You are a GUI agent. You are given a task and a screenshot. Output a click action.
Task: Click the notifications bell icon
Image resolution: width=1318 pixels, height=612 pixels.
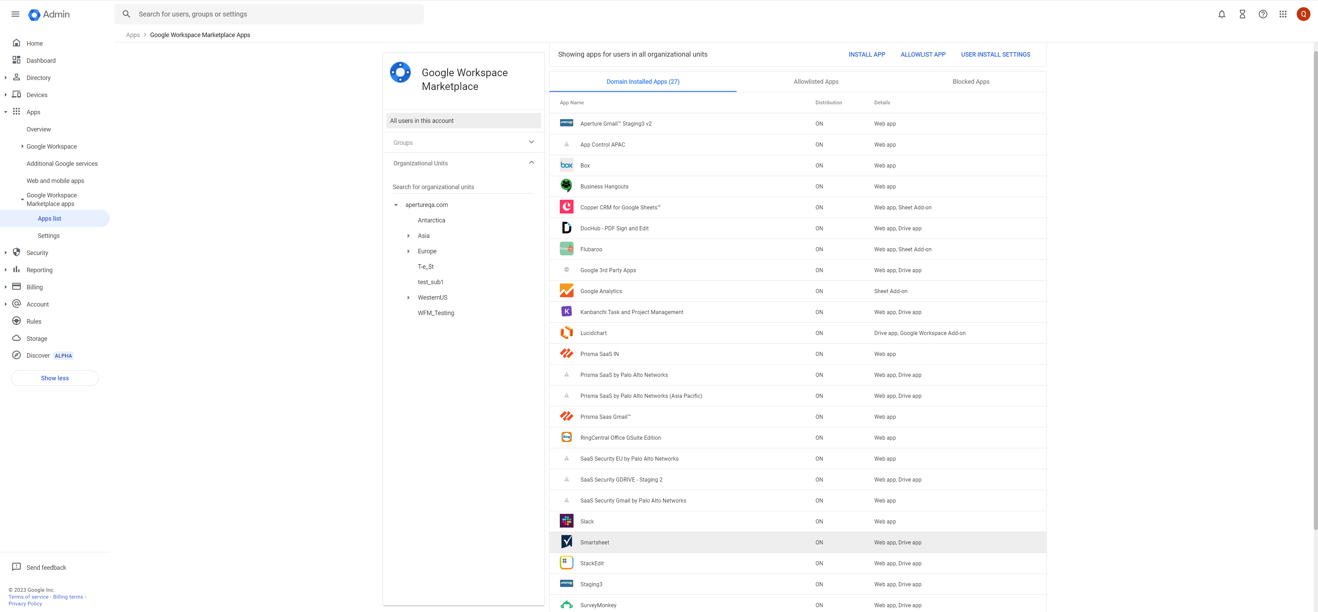coord(1221,14)
